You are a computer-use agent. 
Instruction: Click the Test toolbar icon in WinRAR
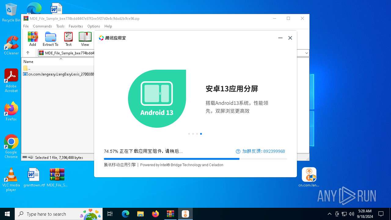click(x=68, y=39)
